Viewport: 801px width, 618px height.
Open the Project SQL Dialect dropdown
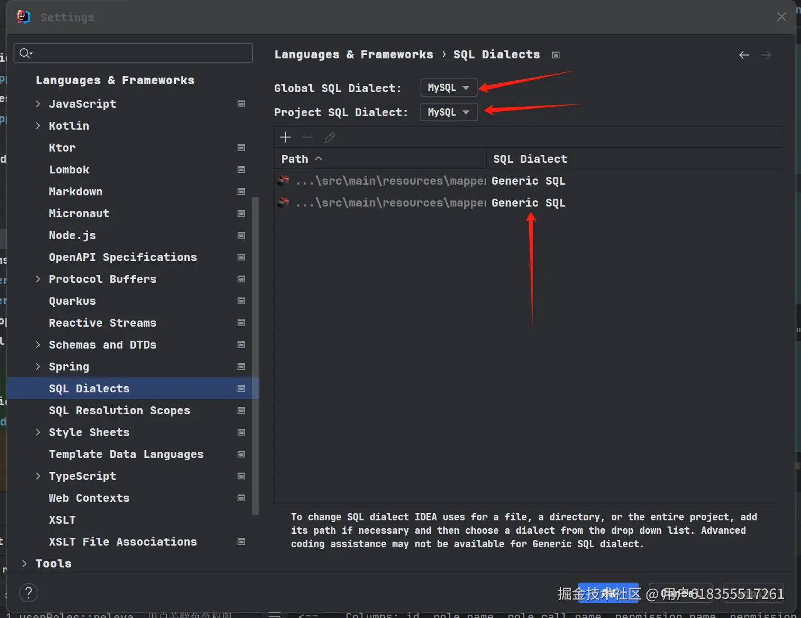pyautogui.click(x=448, y=112)
